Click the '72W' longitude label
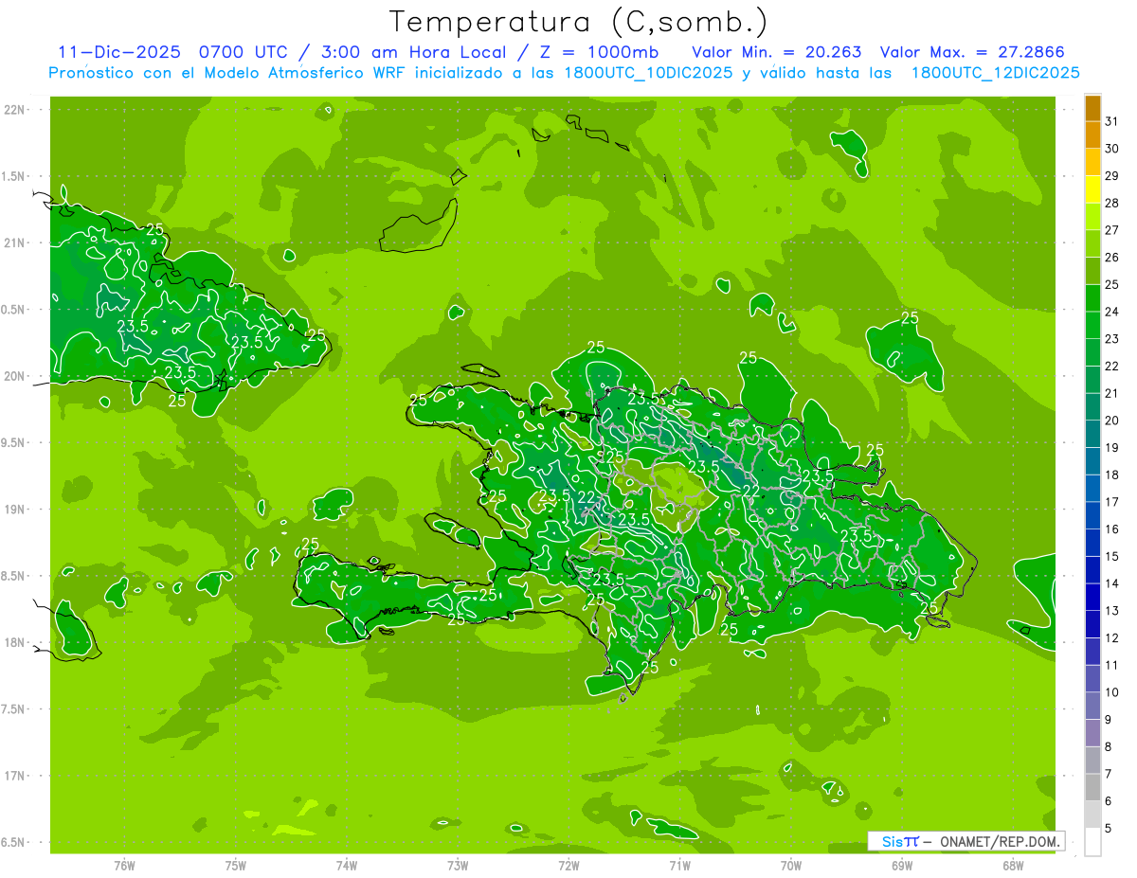The image size is (1137, 878). [568, 866]
